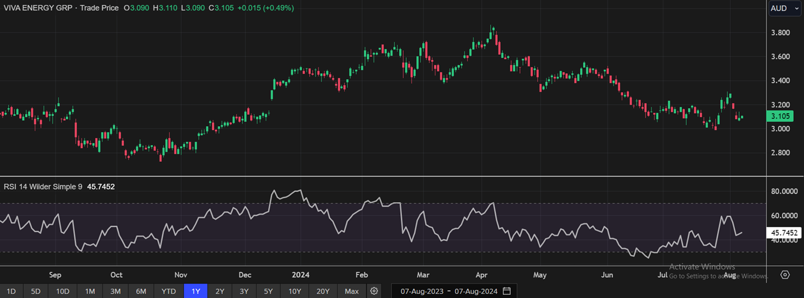
Task: Select 5Y time range
Action: tap(269, 291)
